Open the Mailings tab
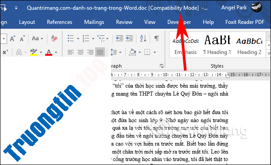271x165 pixels. 94,22
